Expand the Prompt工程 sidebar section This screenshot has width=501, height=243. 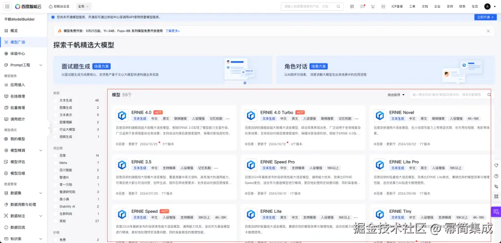coord(41,65)
